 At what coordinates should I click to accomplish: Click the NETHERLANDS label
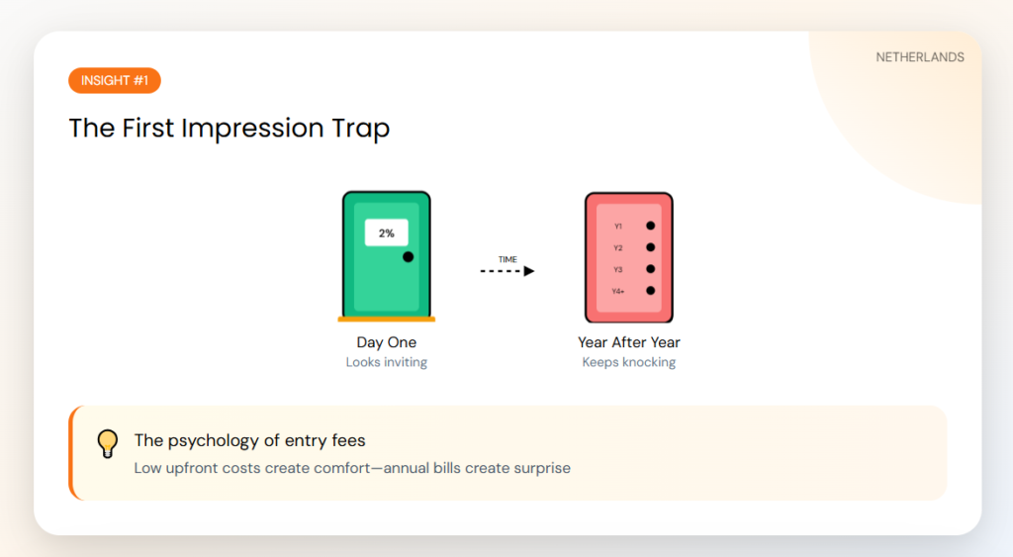(x=920, y=57)
